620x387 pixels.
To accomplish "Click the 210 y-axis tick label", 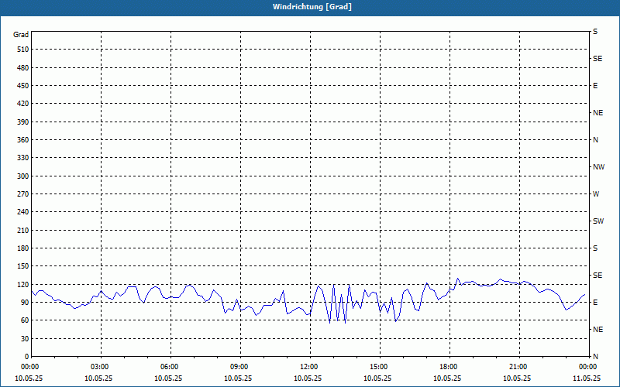I will click(x=23, y=230).
